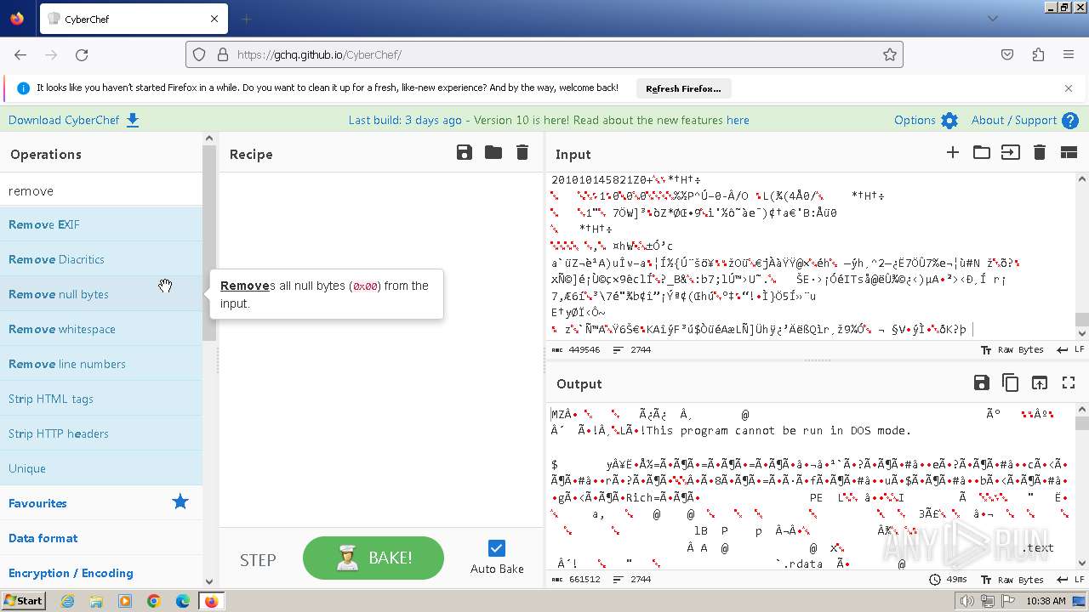Change output character encoding Raw Bytes
The width and height of the screenshot is (1089, 612).
pyautogui.click(x=1012, y=580)
